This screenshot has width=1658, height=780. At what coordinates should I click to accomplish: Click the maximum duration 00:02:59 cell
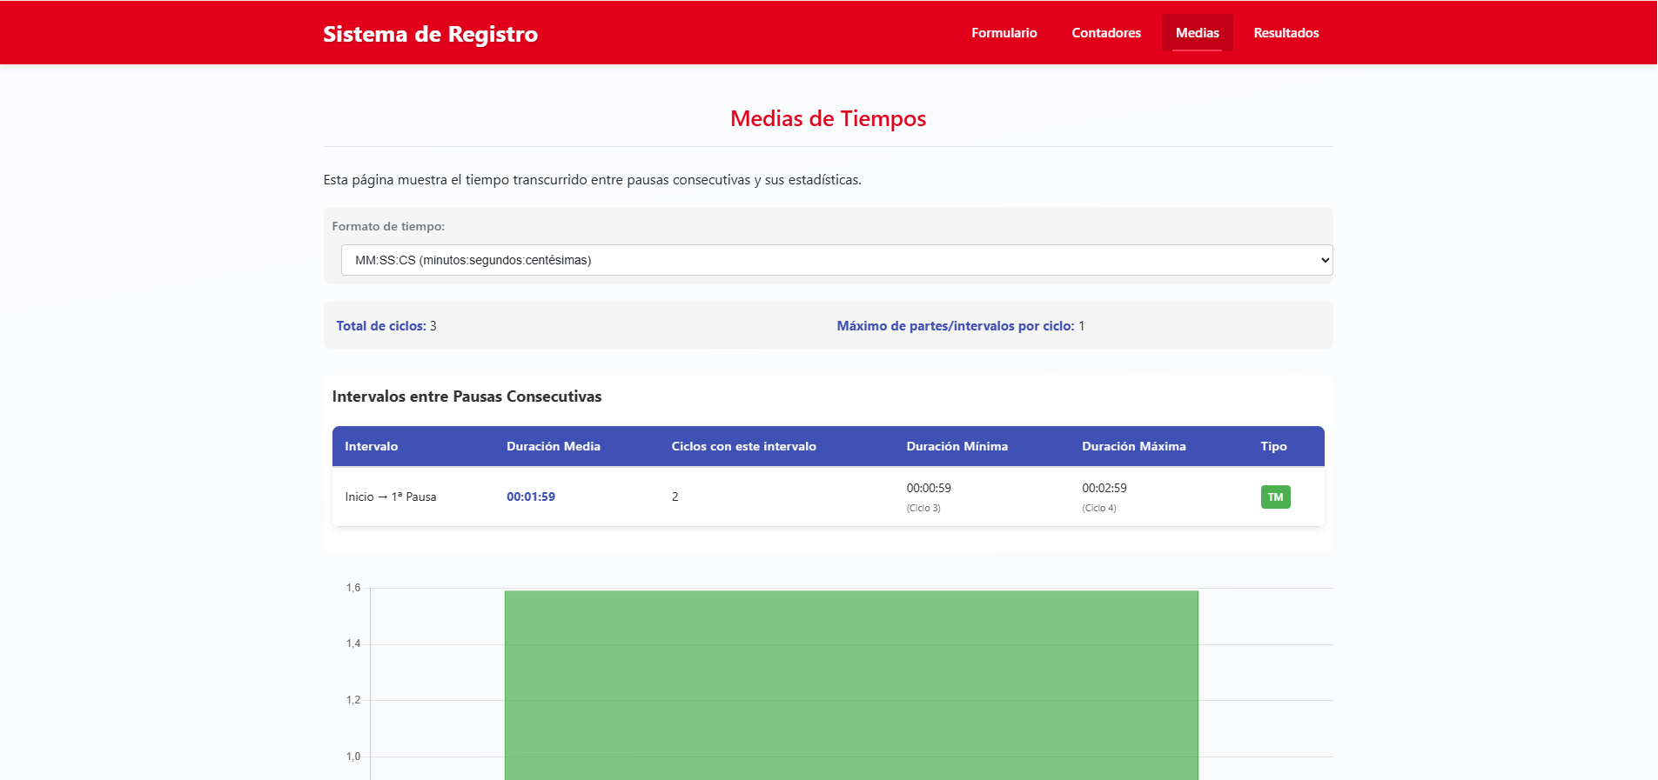point(1104,489)
